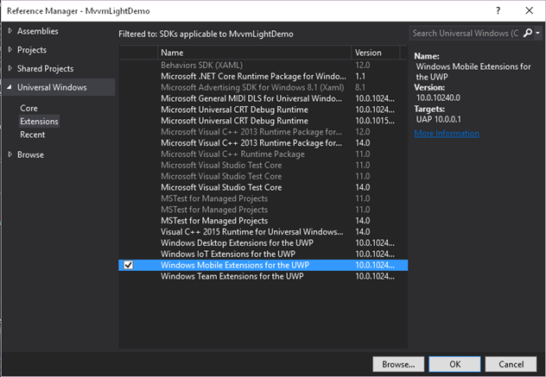Close the Reference Manager dialog
This screenshot has width=546, height=377.
click(x=530, y=10)
